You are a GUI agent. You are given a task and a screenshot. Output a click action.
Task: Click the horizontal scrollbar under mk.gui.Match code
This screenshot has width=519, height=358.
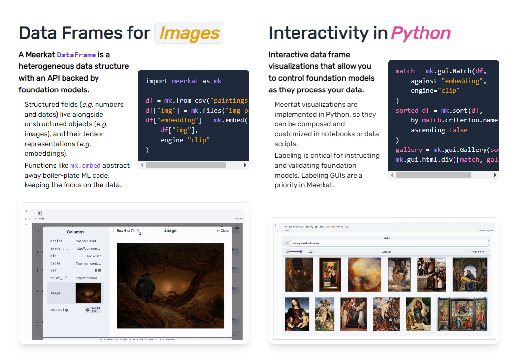coord(434,175)
